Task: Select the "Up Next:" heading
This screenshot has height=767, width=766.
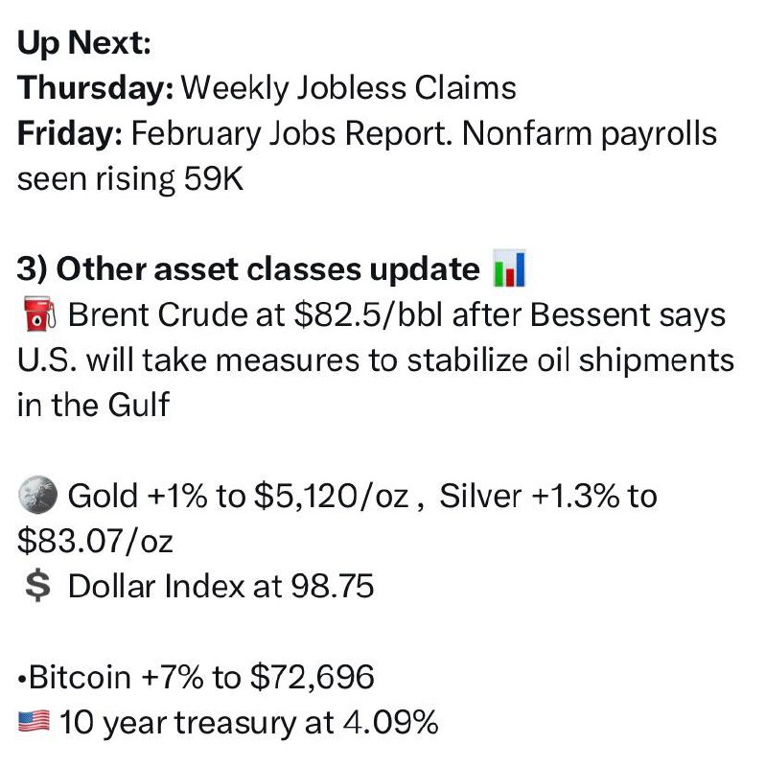Action: point(84,43)
